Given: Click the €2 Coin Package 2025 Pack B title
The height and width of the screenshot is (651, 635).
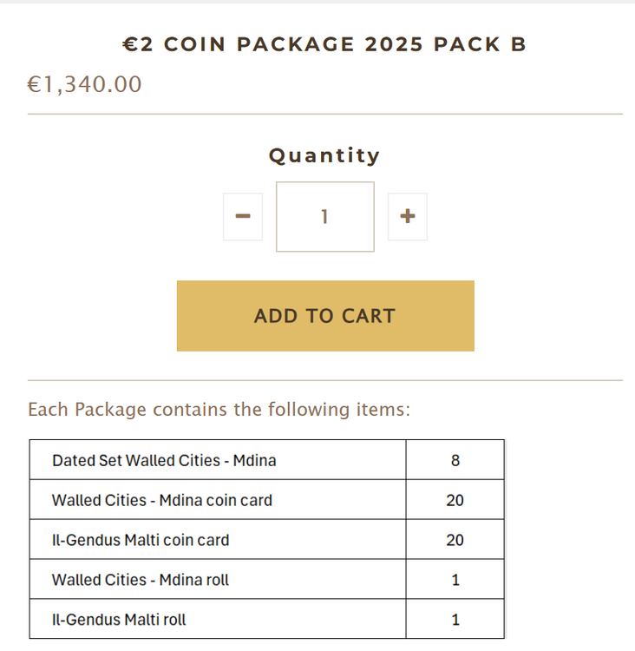Looking at the screenshot, I should point(324,44).
